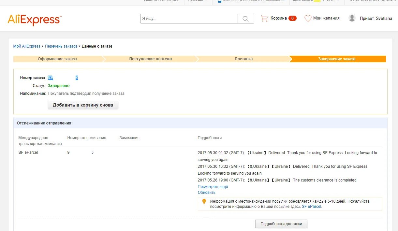Click the magnifier search button
The height and width of the screenshot is (231, 398).
click(x=246, y=19)
